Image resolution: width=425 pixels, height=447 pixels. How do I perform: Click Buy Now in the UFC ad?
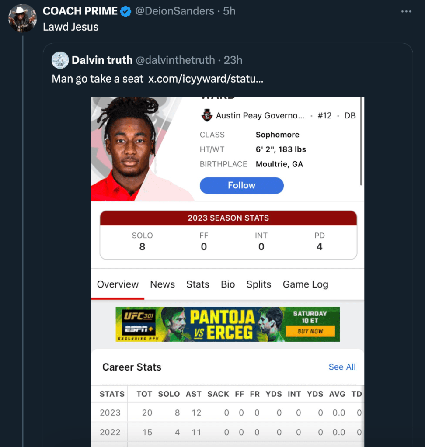click(310, 331)
